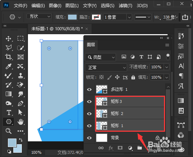Select the Gradient tool
The image size is (193, 157).
[8, 94]
